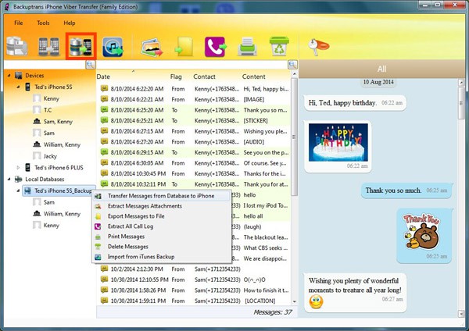Open the Tools menu

(x=43, y=23)
